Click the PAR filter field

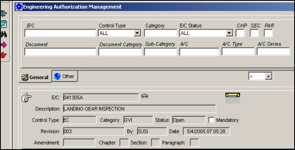[268, 33]
